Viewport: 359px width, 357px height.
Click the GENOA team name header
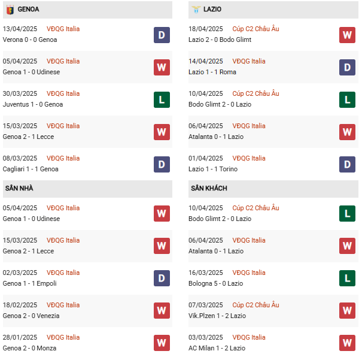point(28,10)
